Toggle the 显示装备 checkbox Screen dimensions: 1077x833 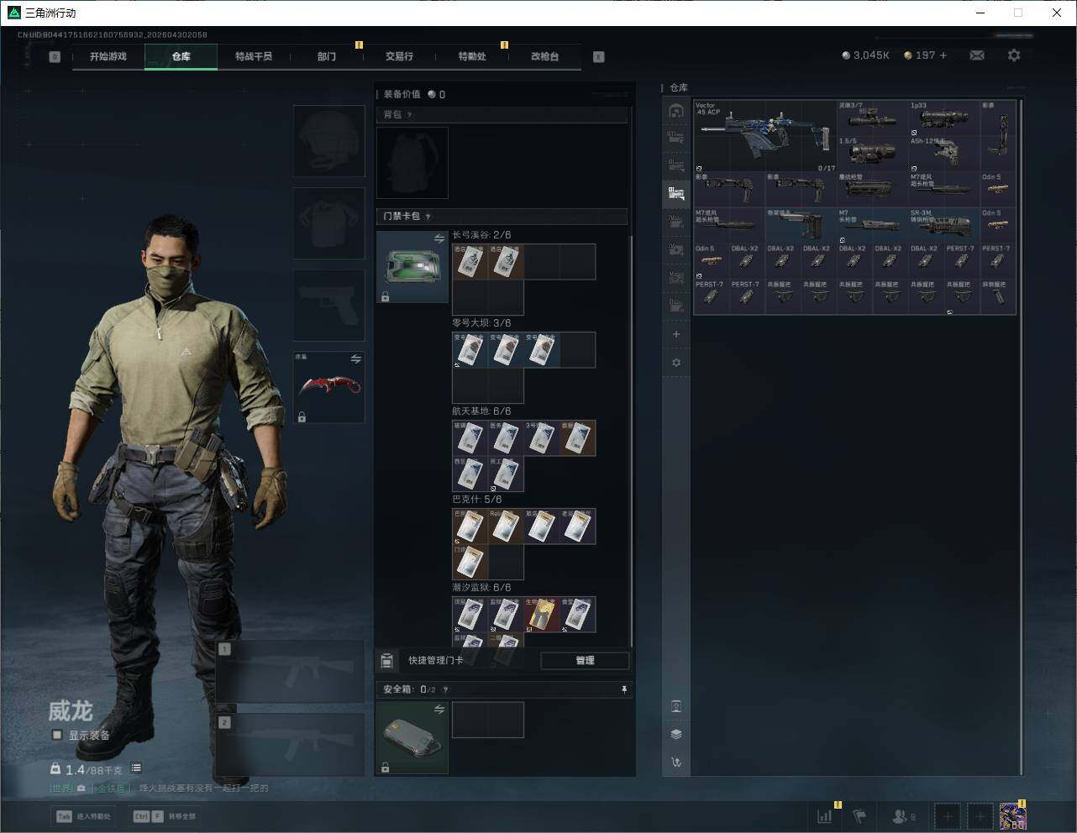[57, 735]
